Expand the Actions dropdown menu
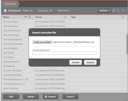 (x=105, y=11)
